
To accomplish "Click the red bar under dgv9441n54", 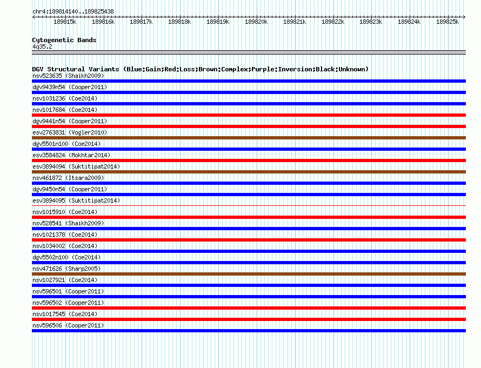I will click(249, 126).
